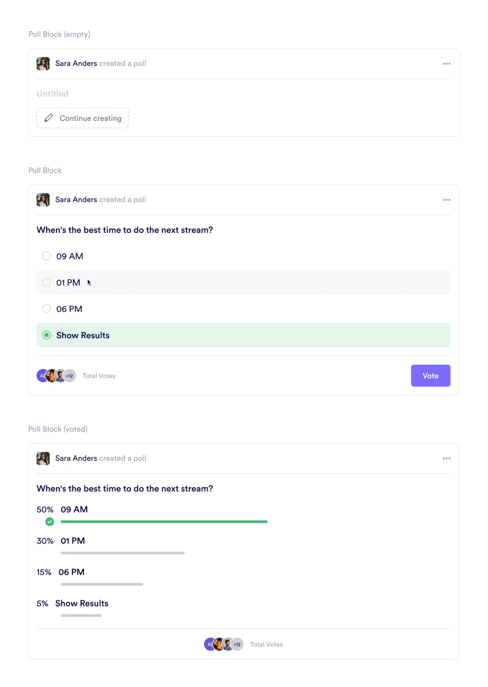Screen dimensions: 488x687
Task: Click Sara Anders avatar on the voted poll
Action: 43,458
